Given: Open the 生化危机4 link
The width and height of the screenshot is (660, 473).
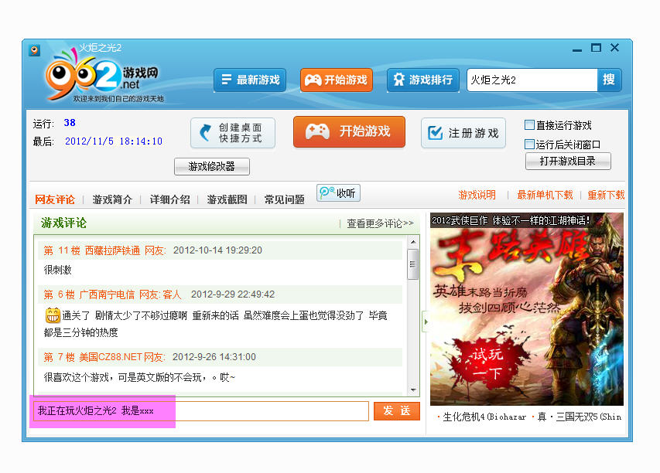Looking at the screenshot, I should [484, 417].
